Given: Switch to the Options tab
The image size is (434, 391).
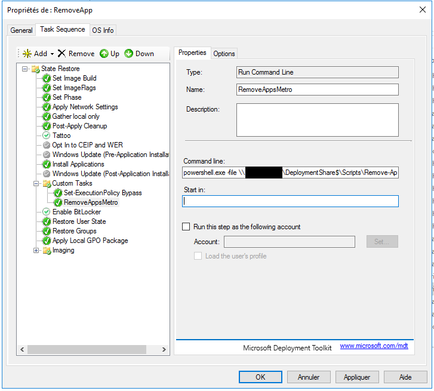Looking at the screenshot, I should (224, 54).
